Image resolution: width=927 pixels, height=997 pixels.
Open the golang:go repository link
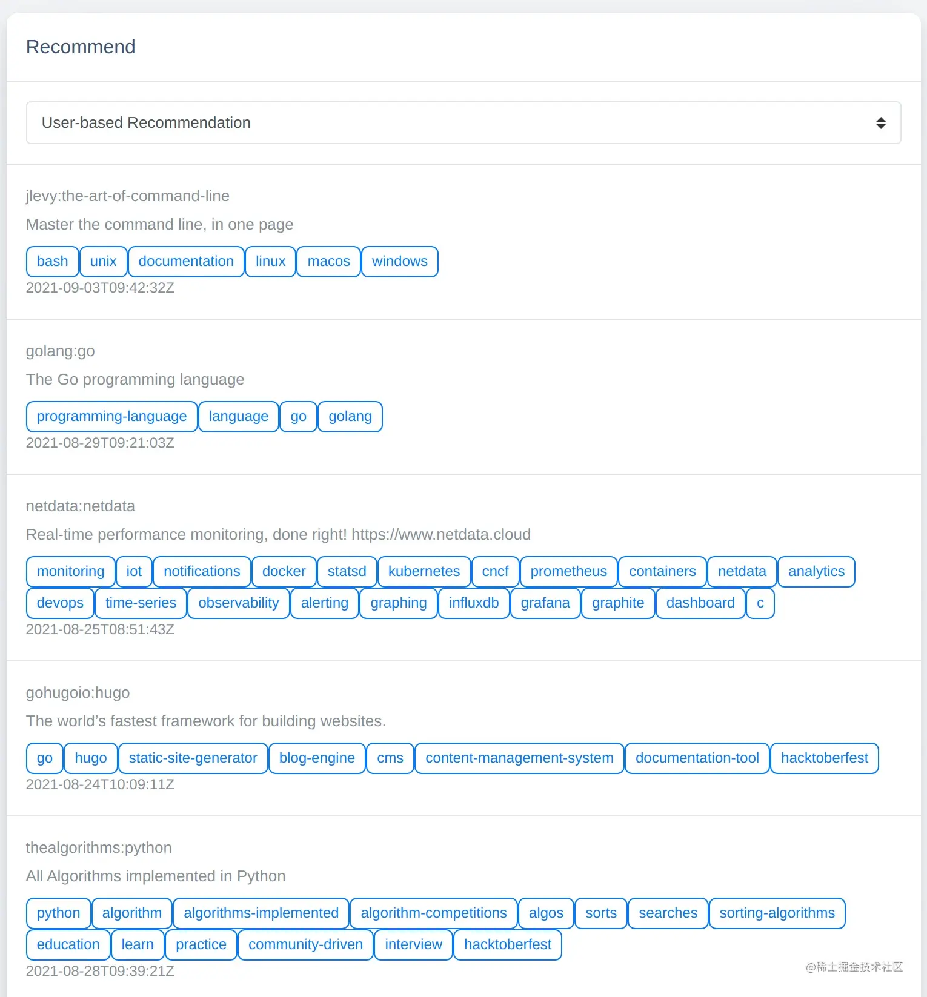pyautogui.click(x=60, y=351)
